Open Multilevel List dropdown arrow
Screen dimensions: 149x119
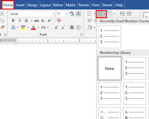(114, 14)
